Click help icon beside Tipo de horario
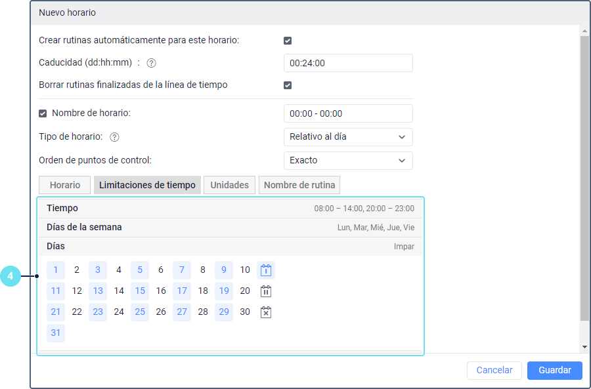 (x=114, y=137)
